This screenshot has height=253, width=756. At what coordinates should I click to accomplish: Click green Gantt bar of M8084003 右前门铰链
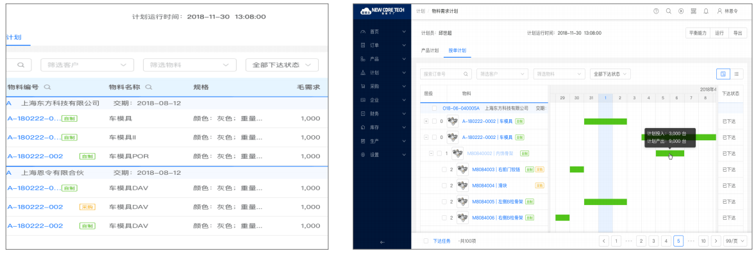576,169
